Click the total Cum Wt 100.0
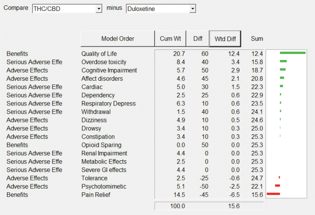The image size is (315, 215). pyautogui.click(x=178, y=206)
